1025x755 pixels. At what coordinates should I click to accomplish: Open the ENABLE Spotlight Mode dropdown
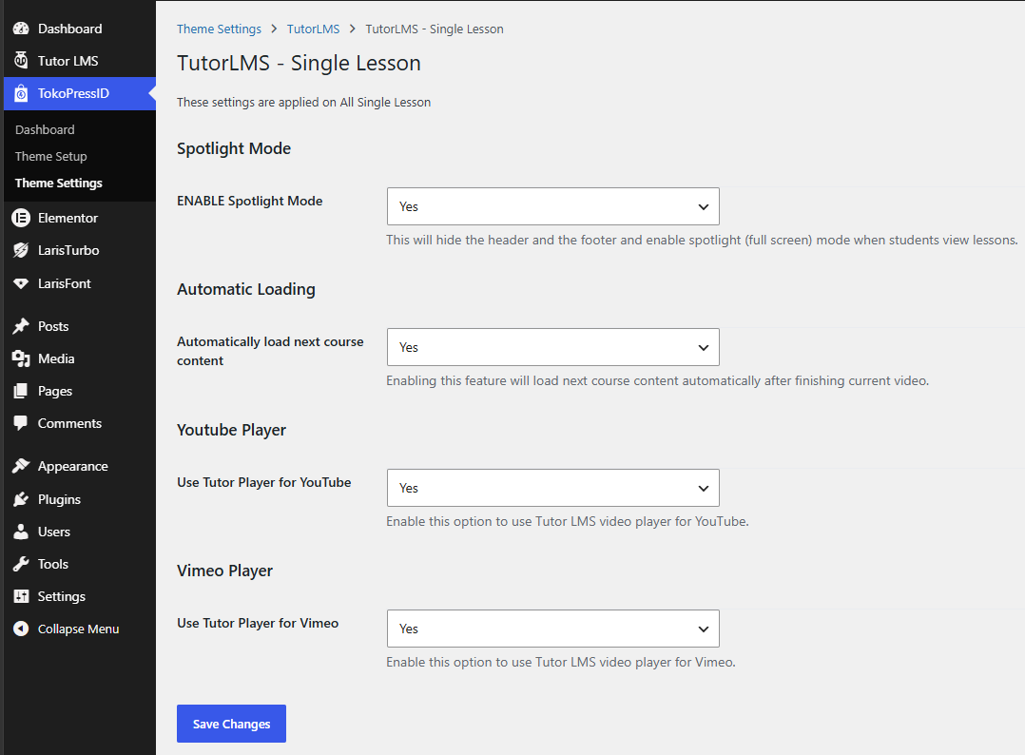click(x=553, y=206)
